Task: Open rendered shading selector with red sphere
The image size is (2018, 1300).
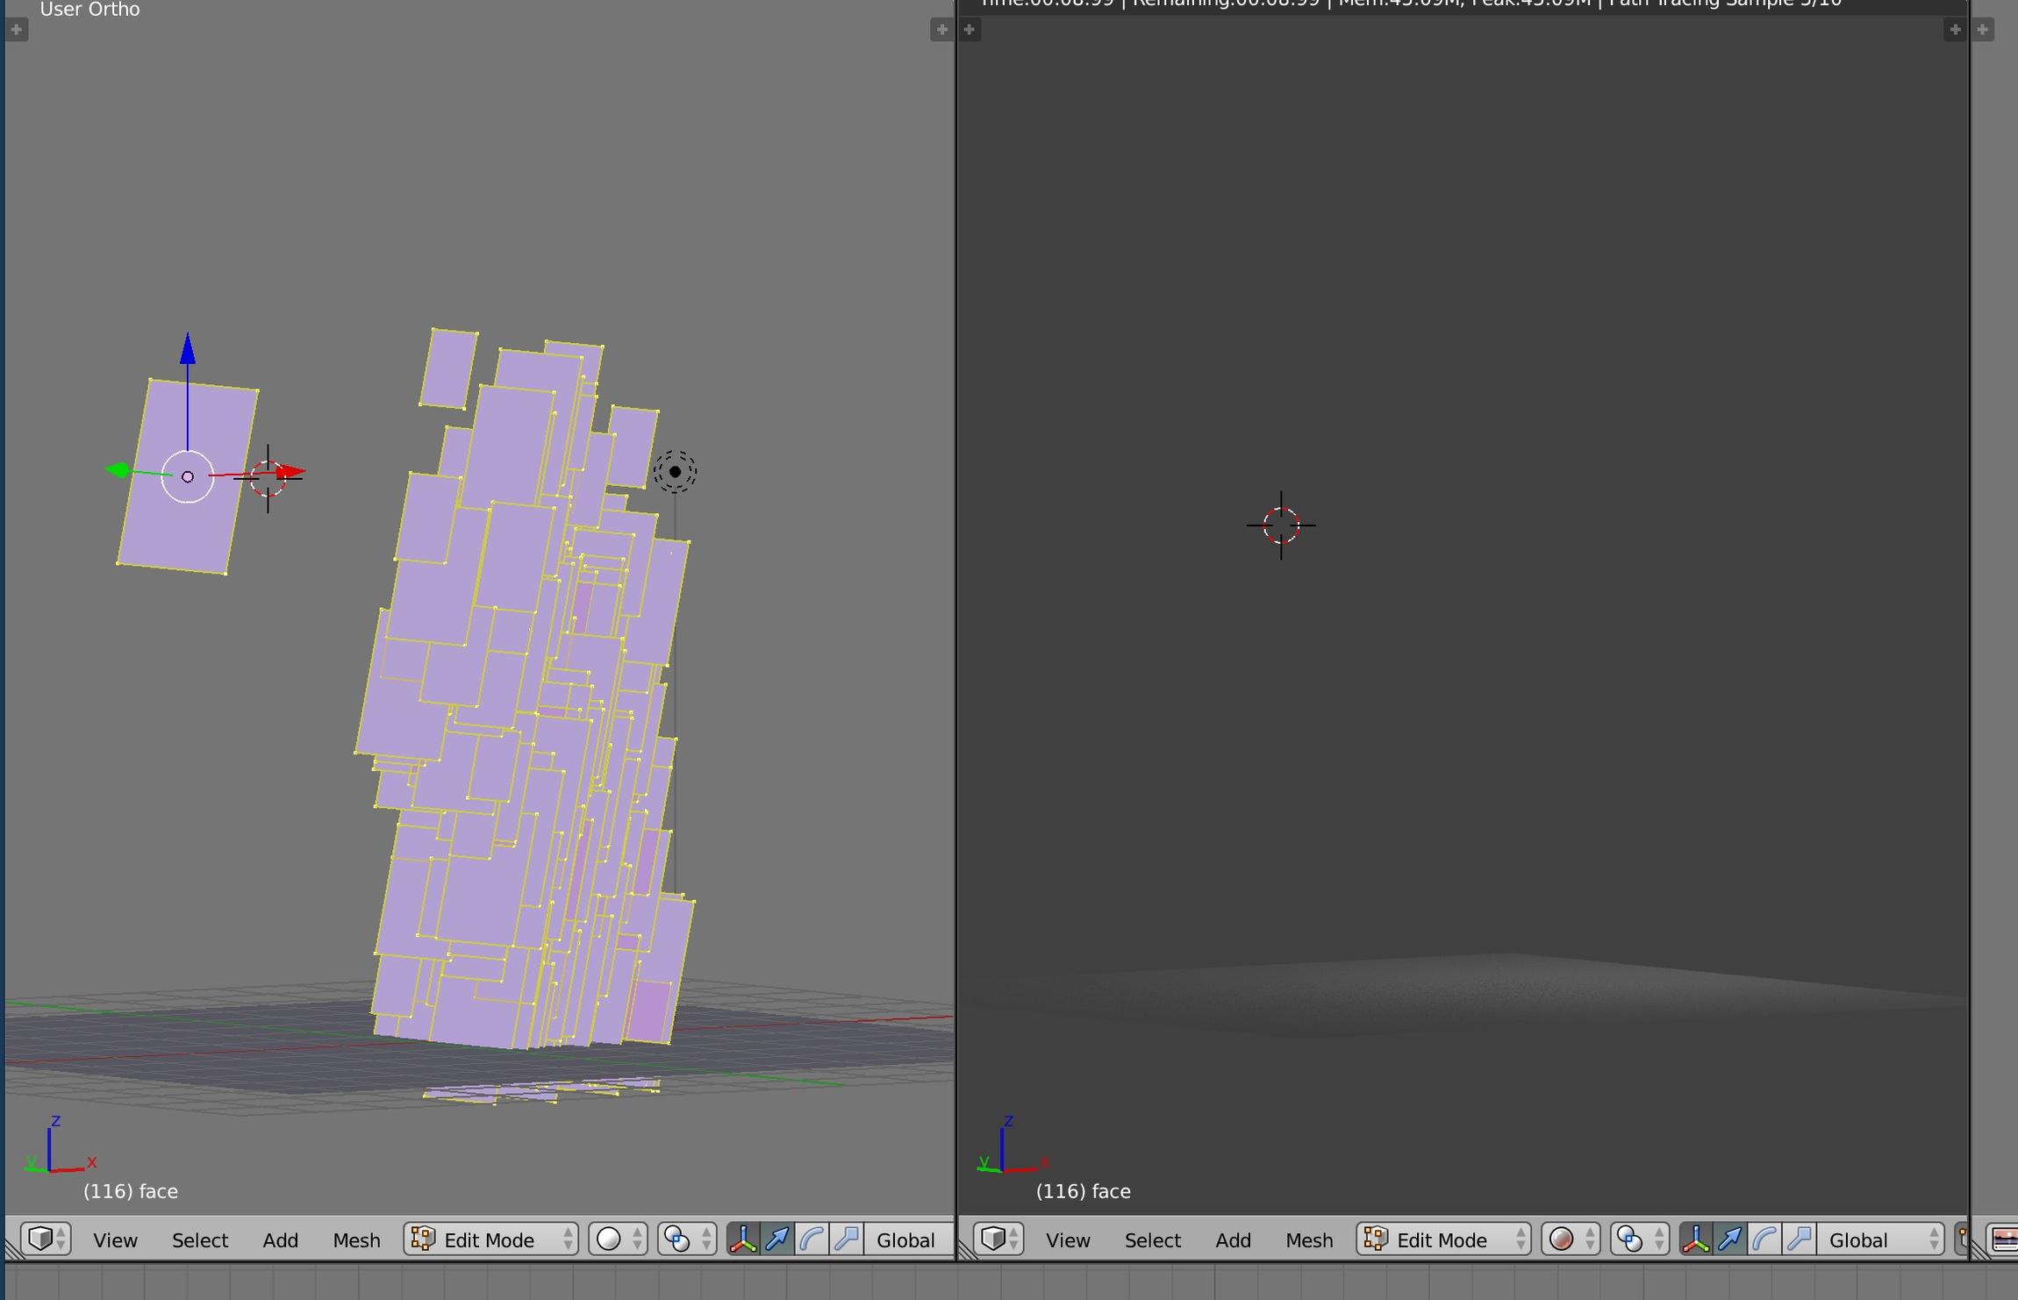Action: (1571, 1239)
